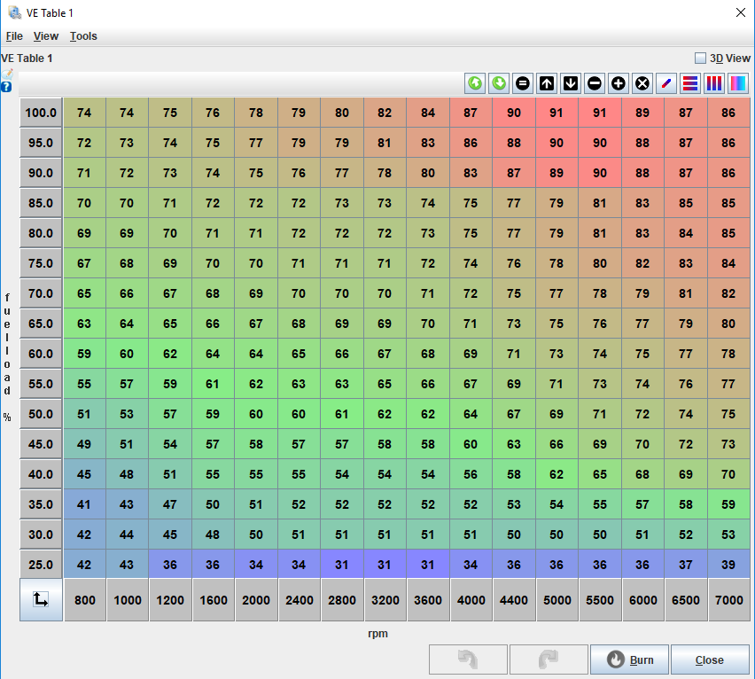The image size is (755, 679).
Task: Increment cells with the green up arrow
Action: coord(475,82)
